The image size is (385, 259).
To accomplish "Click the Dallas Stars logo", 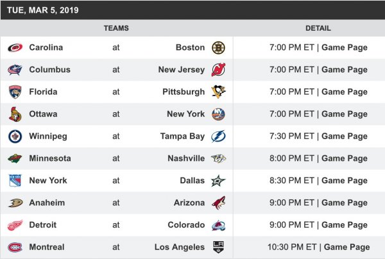I will tap(218, 181).
